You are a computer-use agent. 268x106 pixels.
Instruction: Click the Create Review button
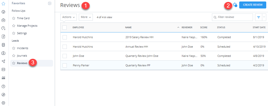(x=253, y=5)
